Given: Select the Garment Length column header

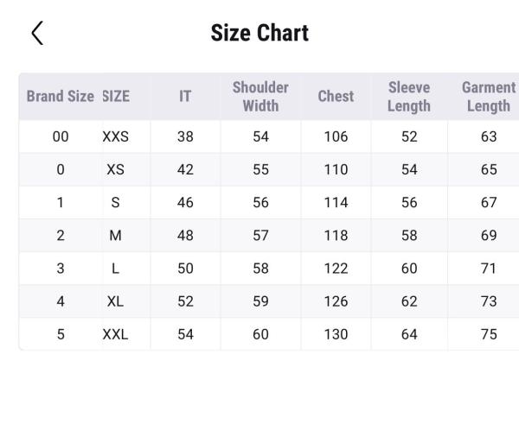Looking at the screenshot, I should point(489,96).
